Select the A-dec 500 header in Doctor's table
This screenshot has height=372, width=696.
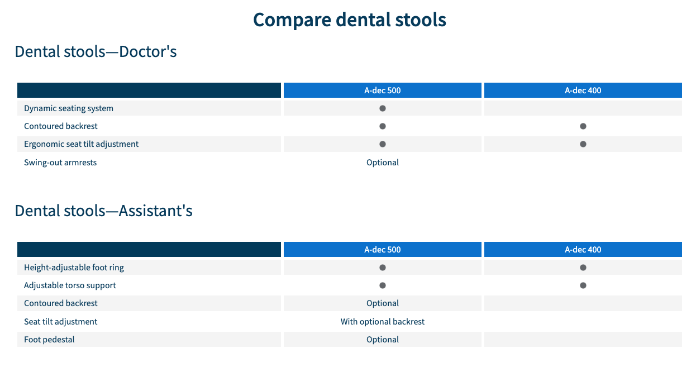coord(383,90)
